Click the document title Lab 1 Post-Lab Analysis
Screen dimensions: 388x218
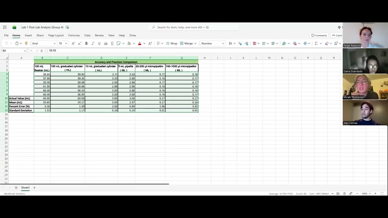(x=42, y=27)
